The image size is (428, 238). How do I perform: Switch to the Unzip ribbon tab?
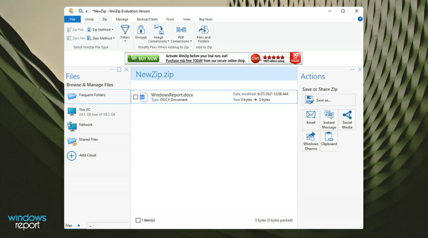89,19
